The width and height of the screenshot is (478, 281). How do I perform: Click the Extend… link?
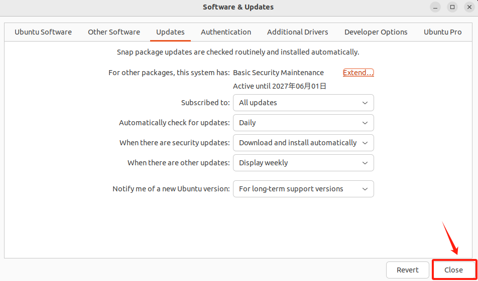pyautogui.click(x=358, y=73)
